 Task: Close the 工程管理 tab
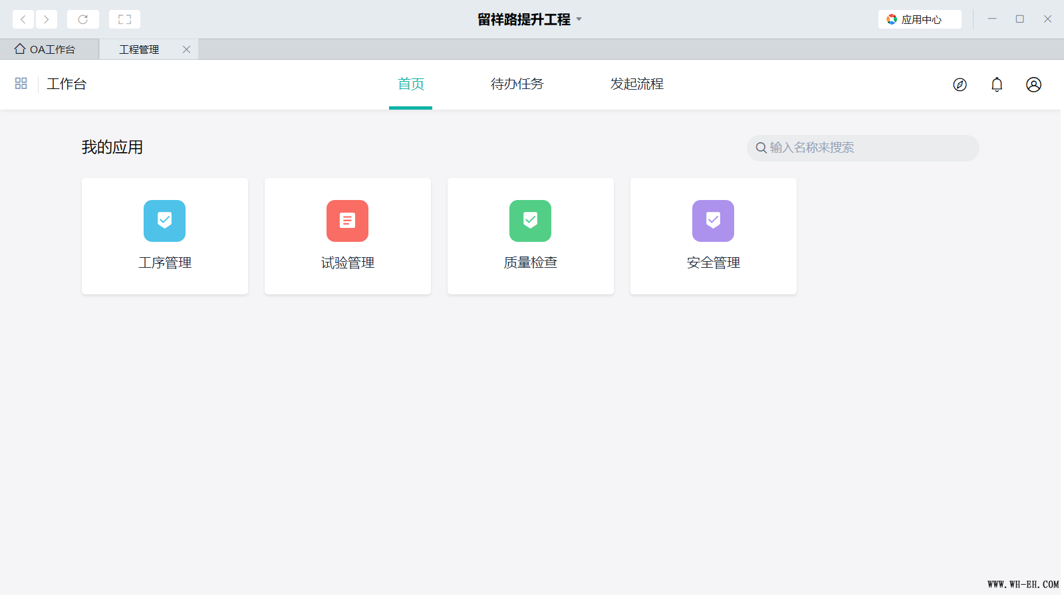pyautogui.click(x=187, y=49)
